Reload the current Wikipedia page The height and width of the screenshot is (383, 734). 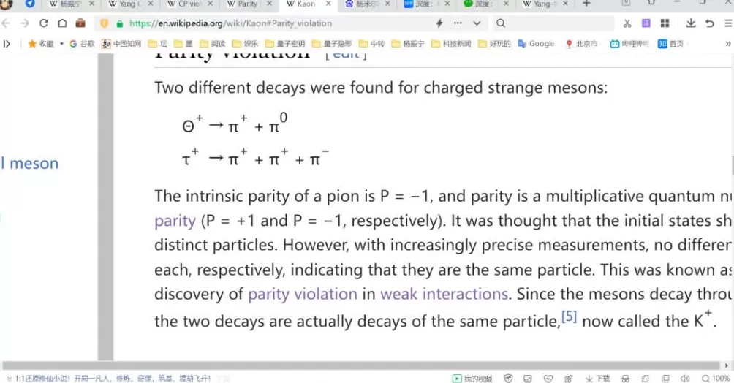click(x=44, y=23)
